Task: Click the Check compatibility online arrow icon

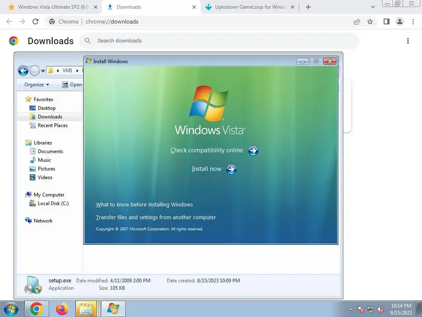Action: point(253,151)
